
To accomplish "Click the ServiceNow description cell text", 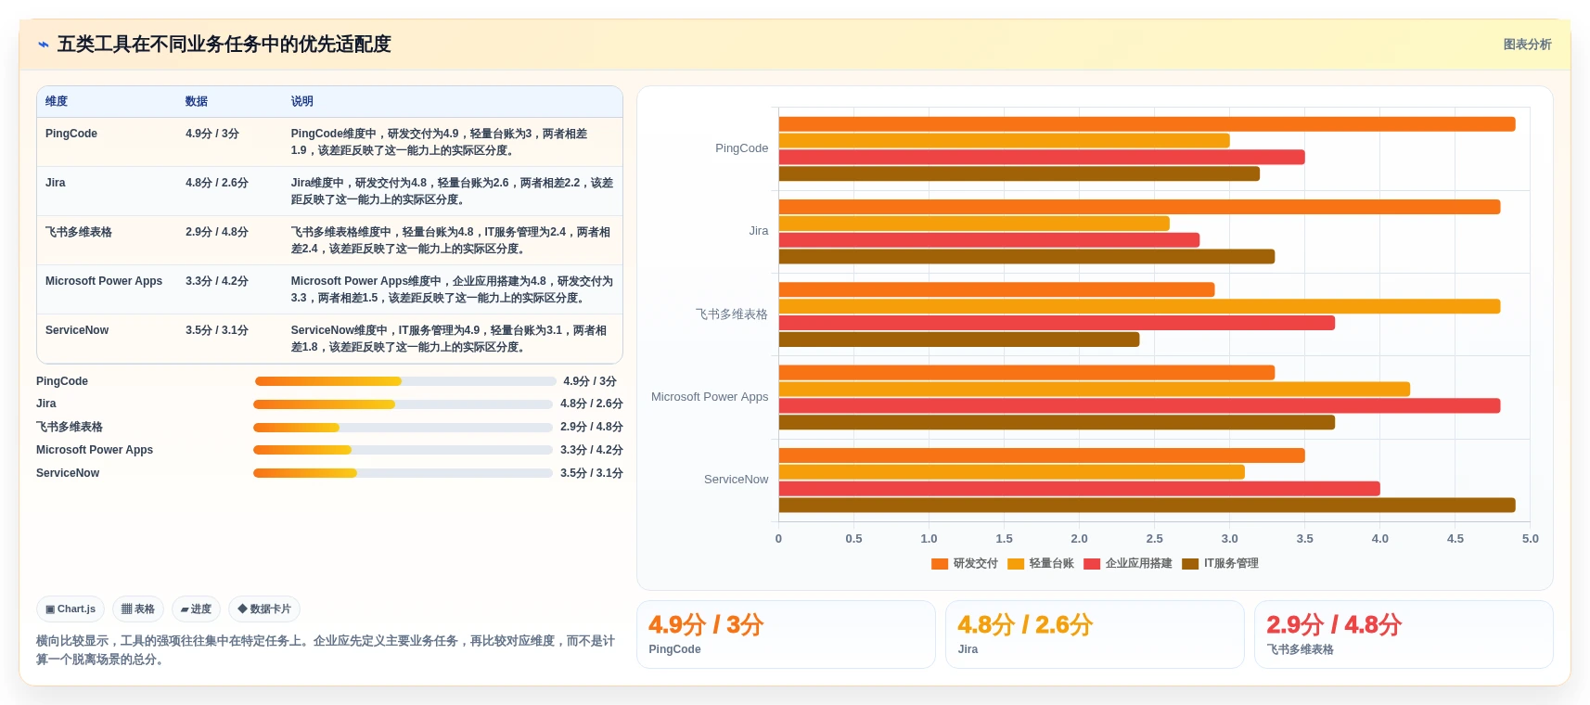I will 449,339.
